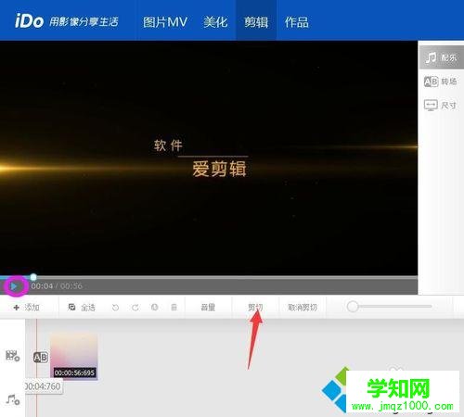464x417 pixels.
Task: Click the 取消剪切 cancel cut button
Action: point(303,308)
